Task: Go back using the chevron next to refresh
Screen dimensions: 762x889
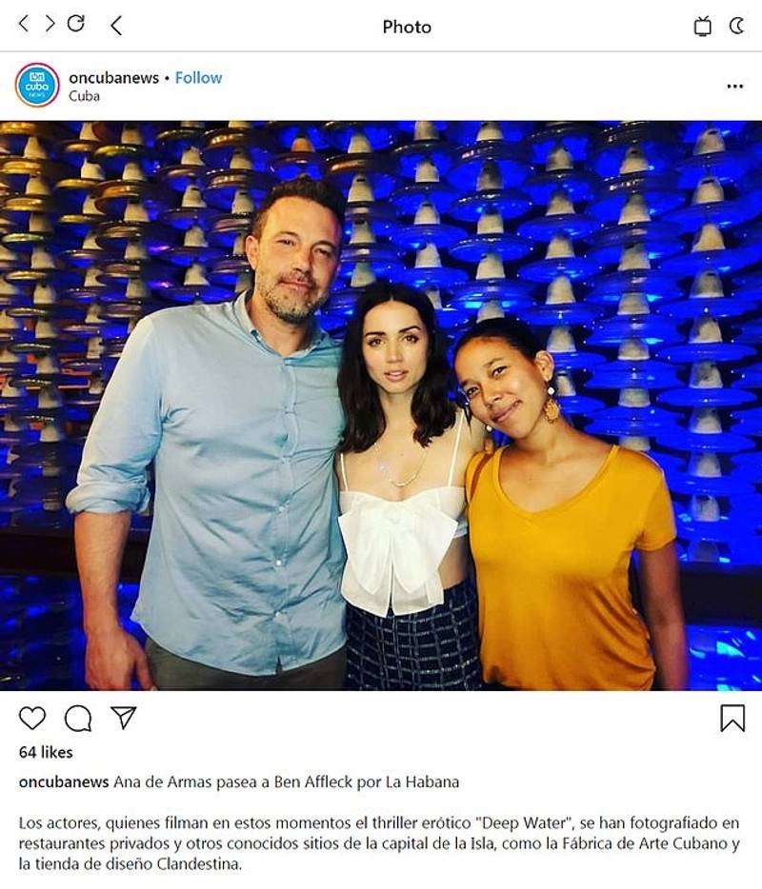Action: point(116,25)
